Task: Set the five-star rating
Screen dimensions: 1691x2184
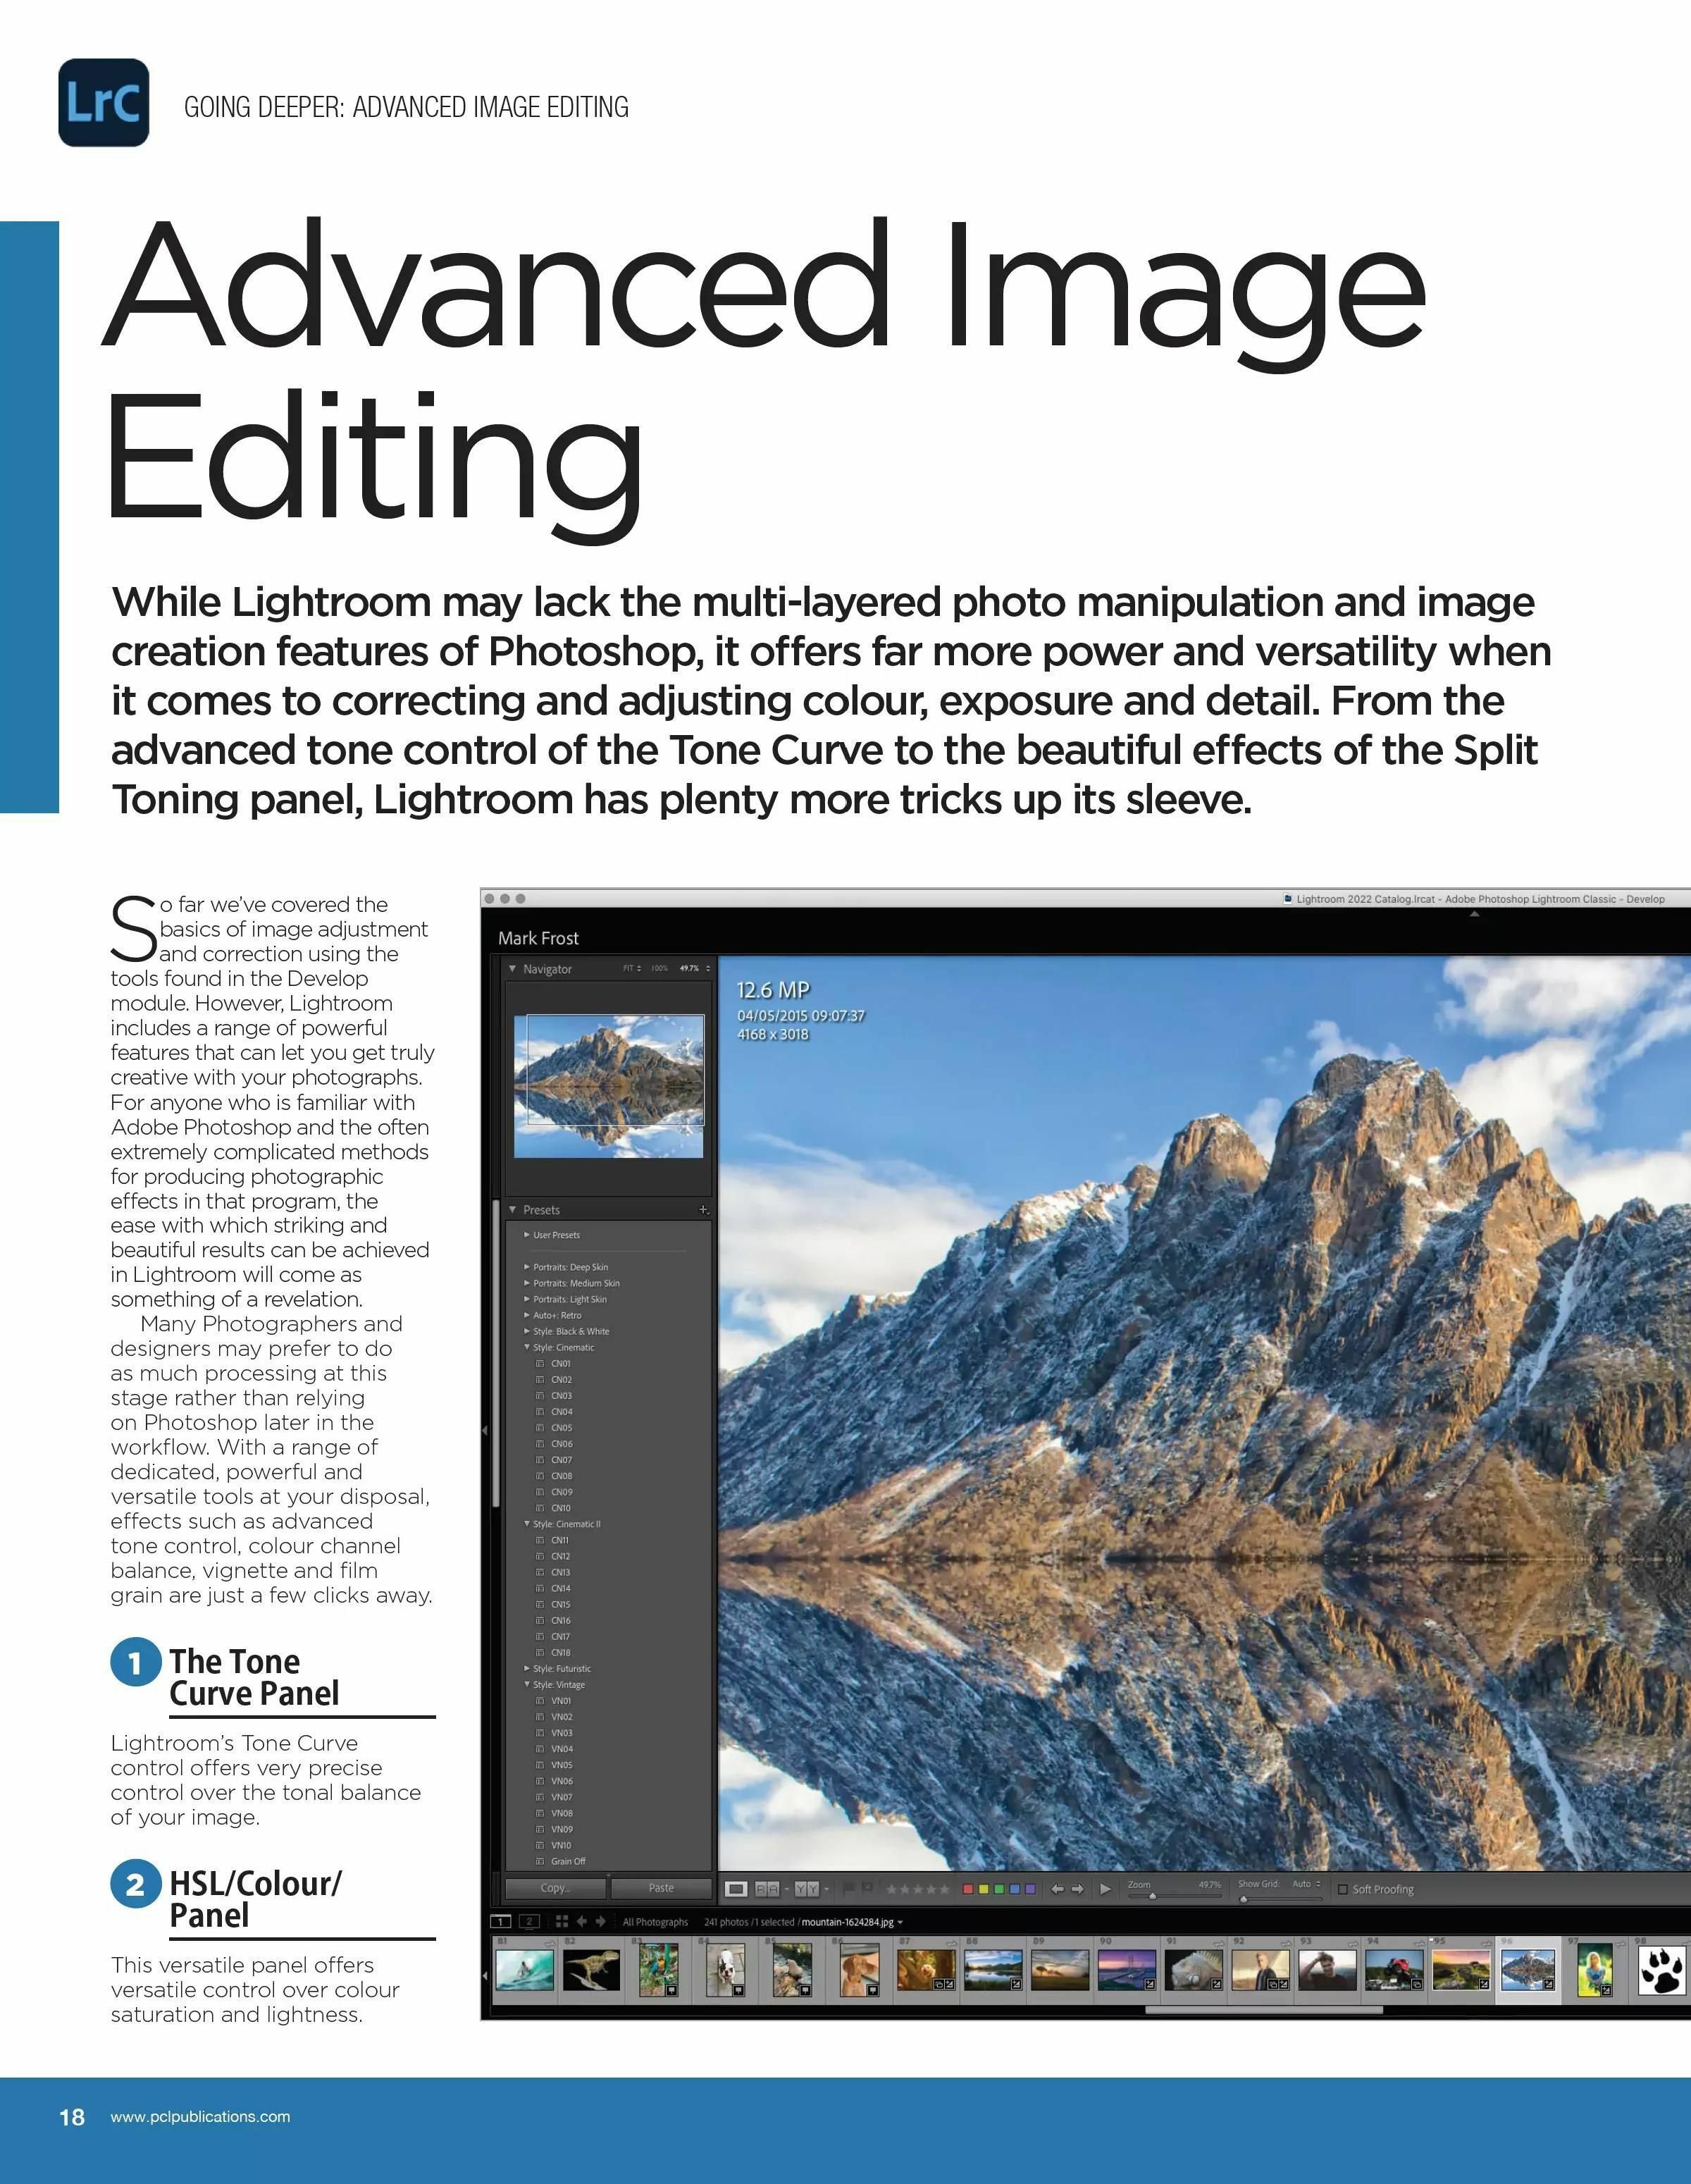Action: pyautogui.click(x=944, y=1889)
